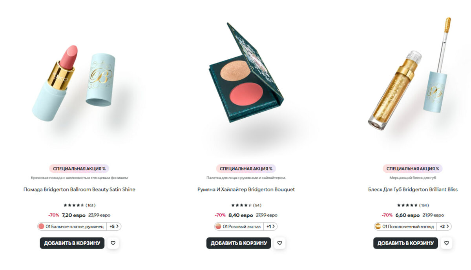
Task: Open the Блеск Для Губ Bridgerton Brilliant Bliss link
Action: [413, 190]
